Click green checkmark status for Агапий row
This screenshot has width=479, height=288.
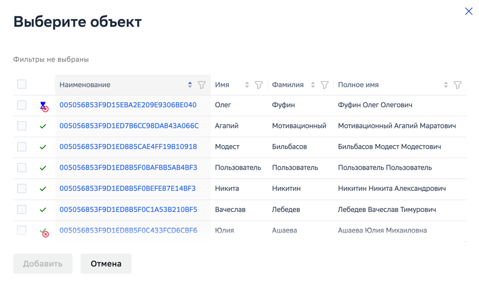click(x=43, y=126)
